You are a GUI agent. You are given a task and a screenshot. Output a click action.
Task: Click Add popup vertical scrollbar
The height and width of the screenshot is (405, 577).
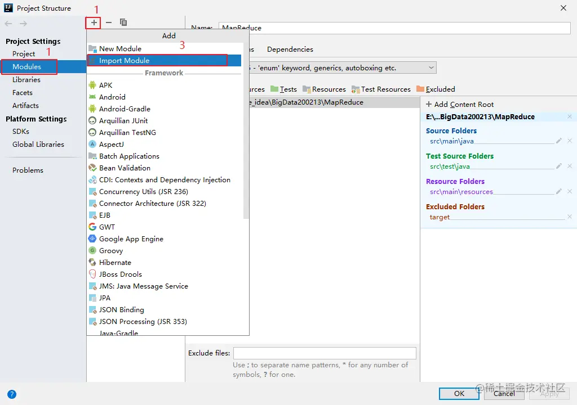coord(246,131)
